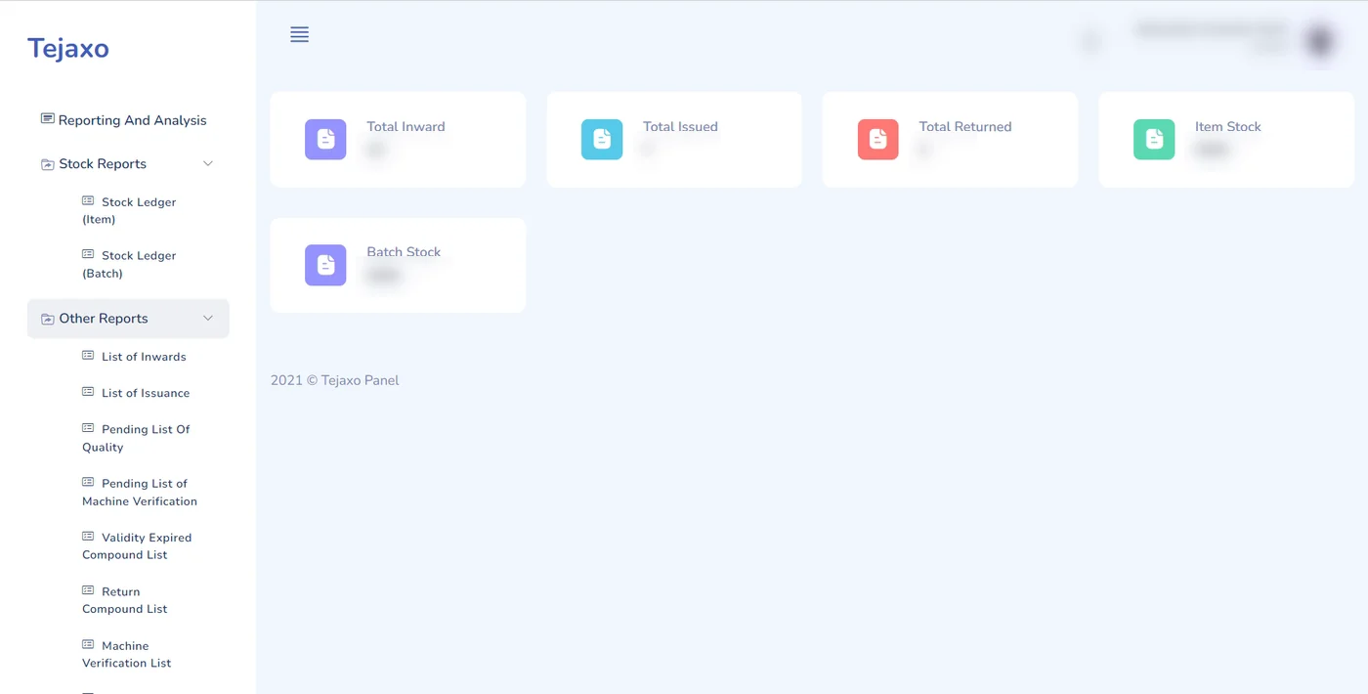Open Stock Ledger (Item) report
The width and height of the screenshot is (1368, 694).
tap(129, 210)
